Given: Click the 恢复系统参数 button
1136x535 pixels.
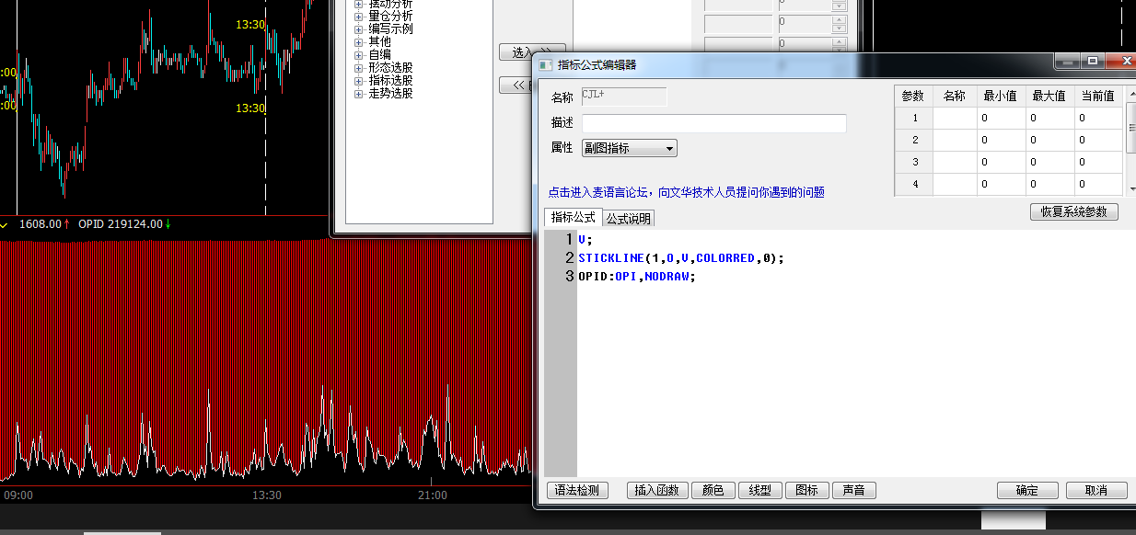Looking at the screenshot, I should pyautogui.click(x=1074, y=211).
